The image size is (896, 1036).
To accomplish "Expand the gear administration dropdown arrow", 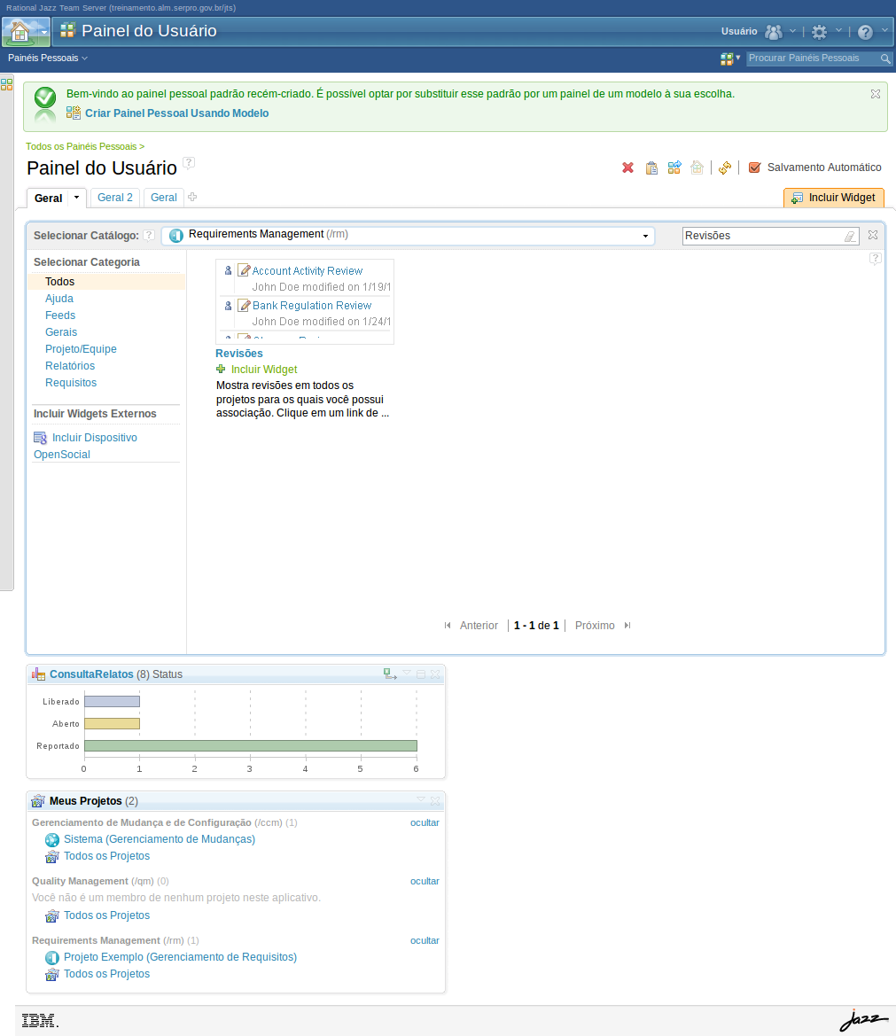I will [x=838, y=30].
